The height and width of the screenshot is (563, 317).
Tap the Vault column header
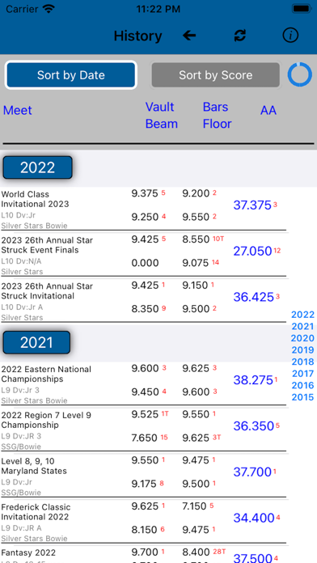click(x=160, y=107)
